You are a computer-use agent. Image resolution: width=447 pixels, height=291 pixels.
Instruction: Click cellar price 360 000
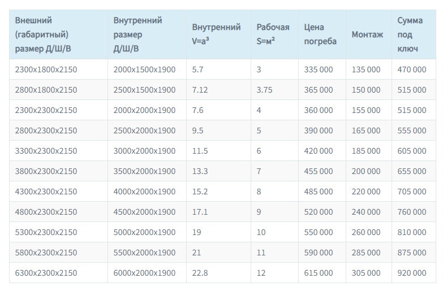(319, 110)
